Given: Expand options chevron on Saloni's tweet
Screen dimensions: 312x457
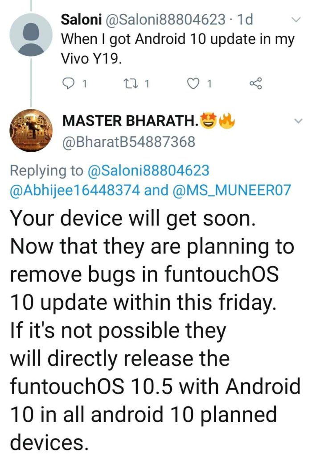Looking at the screenshot, I should click(x=296, y=20).
